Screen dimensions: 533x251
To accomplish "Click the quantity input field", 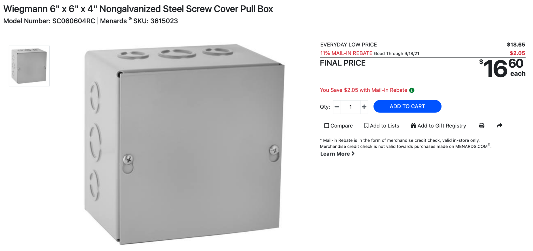I will click(x=351, y=107).
